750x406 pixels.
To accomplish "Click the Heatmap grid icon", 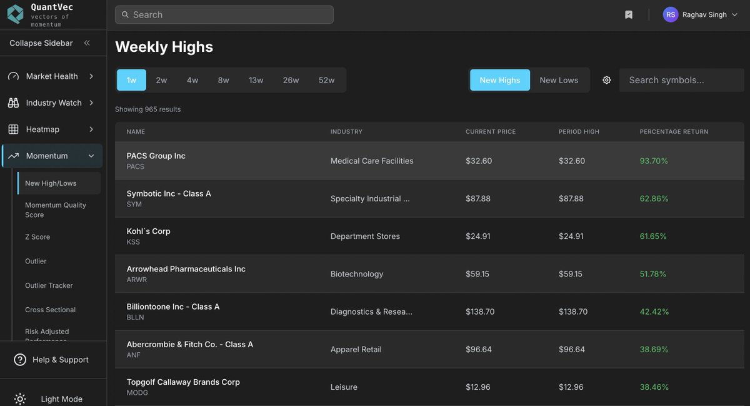I will [x=13, y=129].
